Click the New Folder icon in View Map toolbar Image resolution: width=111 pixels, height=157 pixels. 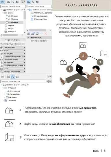tap(37, 33)
